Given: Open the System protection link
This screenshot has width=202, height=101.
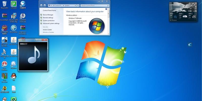Looking at the screenshot, I should click(x=48, y=21).
